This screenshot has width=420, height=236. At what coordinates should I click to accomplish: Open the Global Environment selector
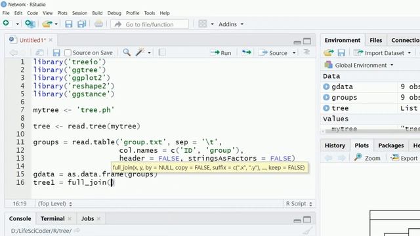pyautogui.click(x=359, y=65)
